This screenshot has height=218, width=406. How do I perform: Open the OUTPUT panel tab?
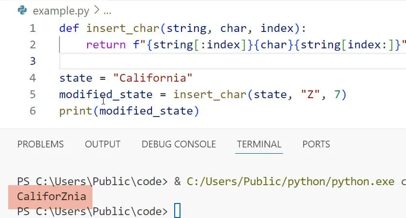coord(103,144)
